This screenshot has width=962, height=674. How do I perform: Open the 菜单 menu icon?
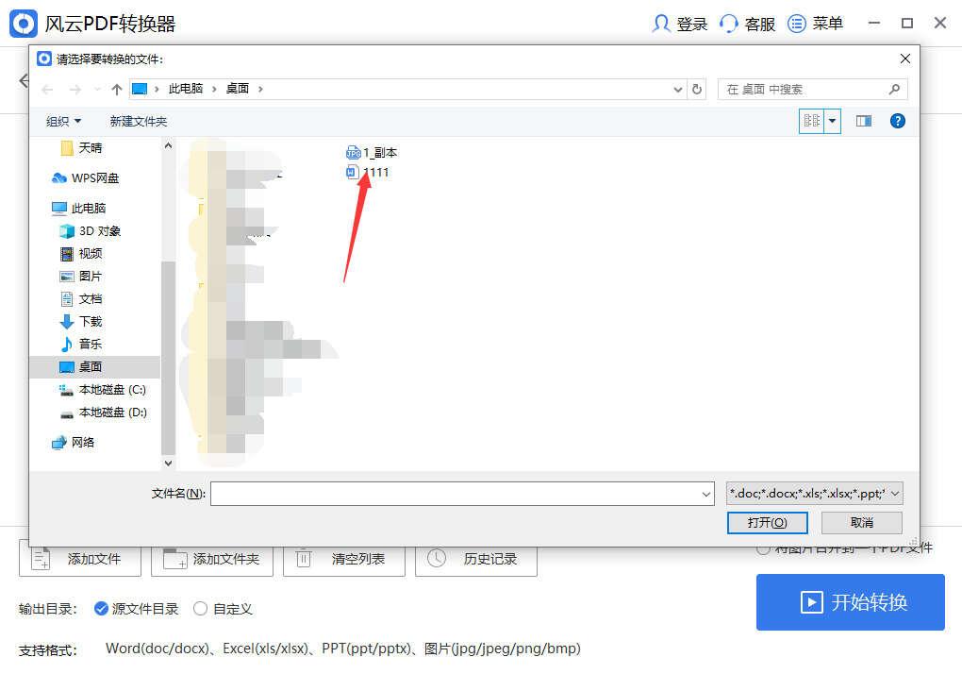point(796,24)
